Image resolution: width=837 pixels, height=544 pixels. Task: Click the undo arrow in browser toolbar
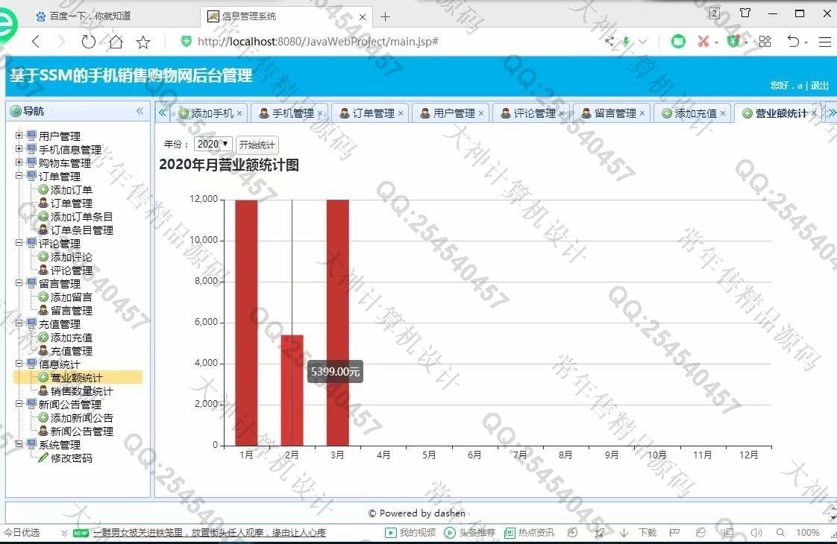[x=793, y=41]
